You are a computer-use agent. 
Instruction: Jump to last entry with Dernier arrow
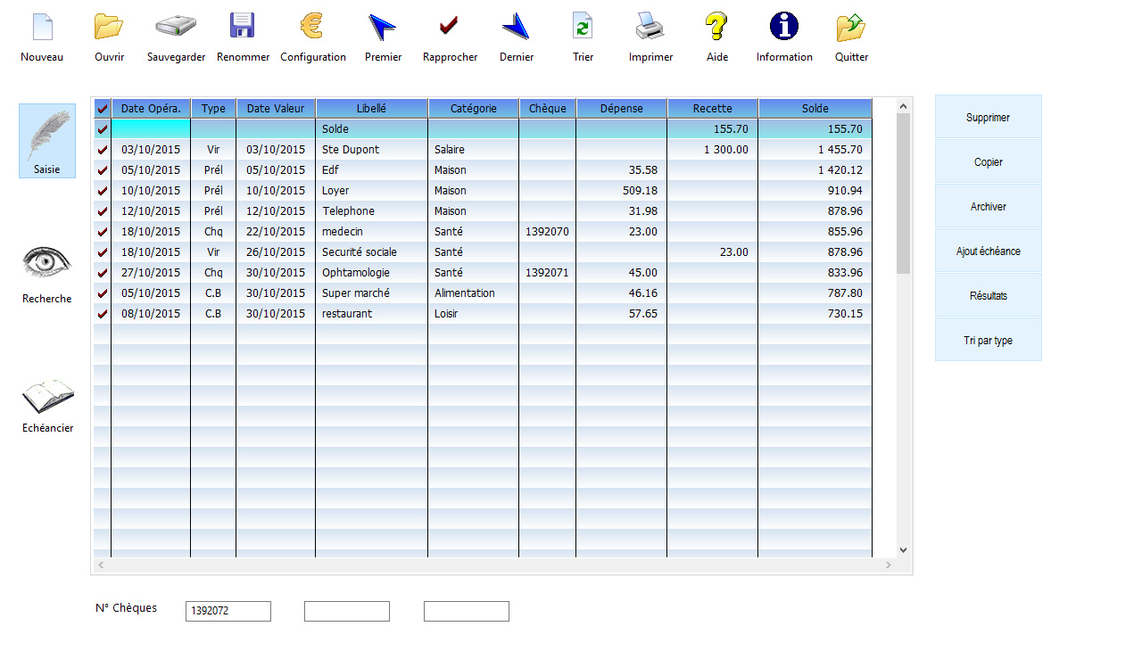516,27
